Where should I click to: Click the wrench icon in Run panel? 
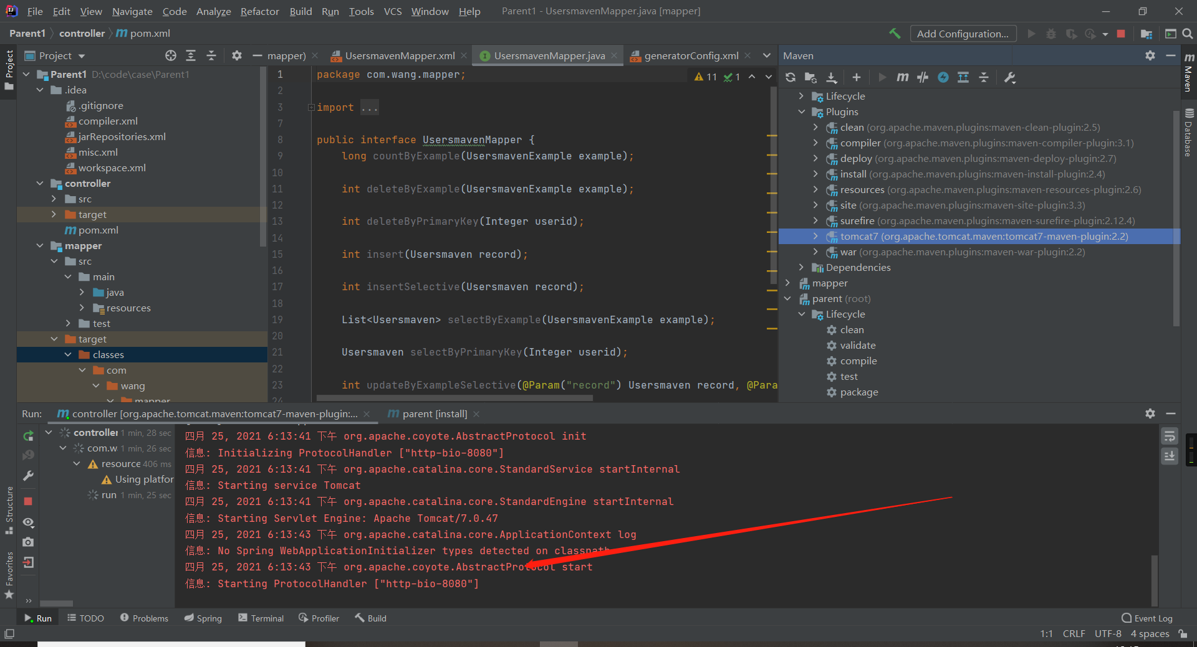coord(28,476)
